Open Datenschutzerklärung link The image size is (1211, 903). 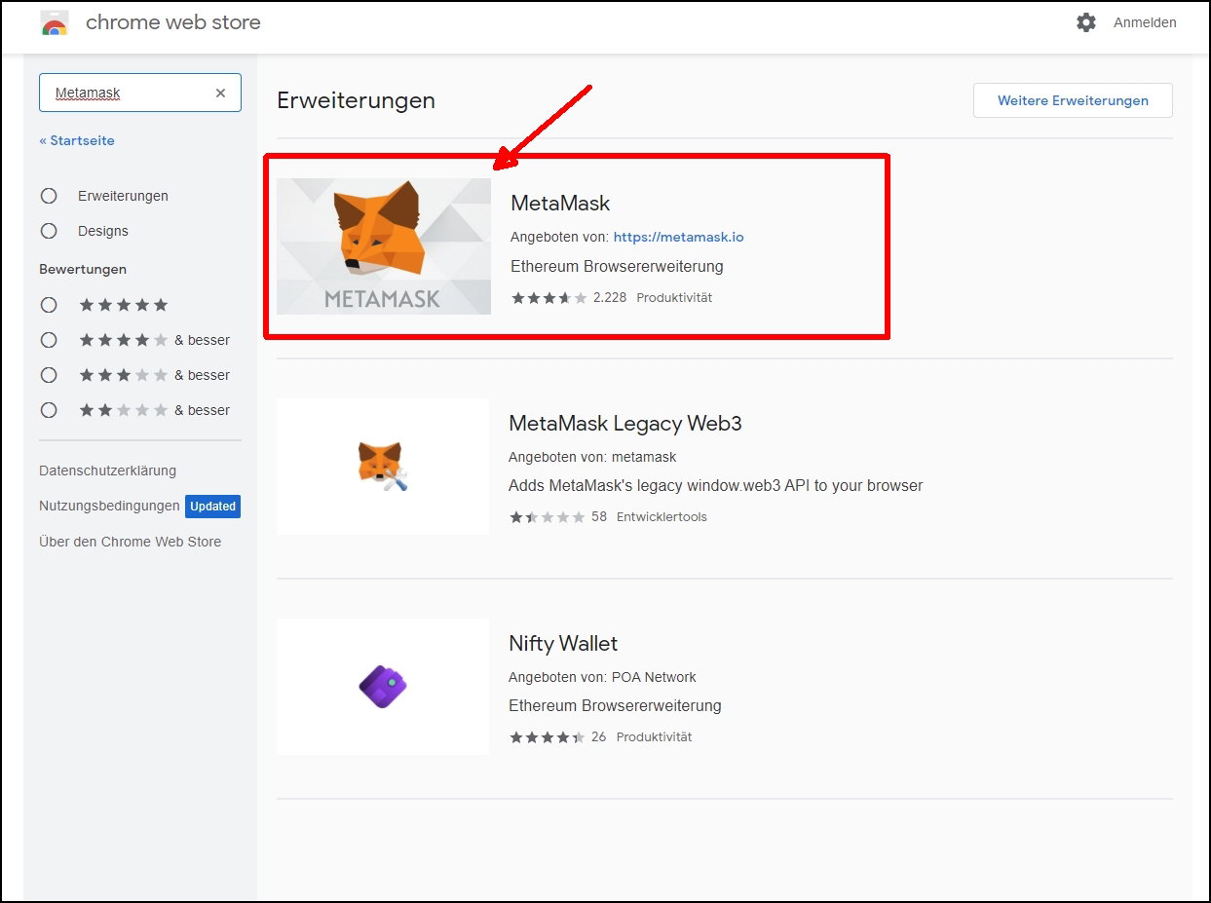click(x=108, y=470)
